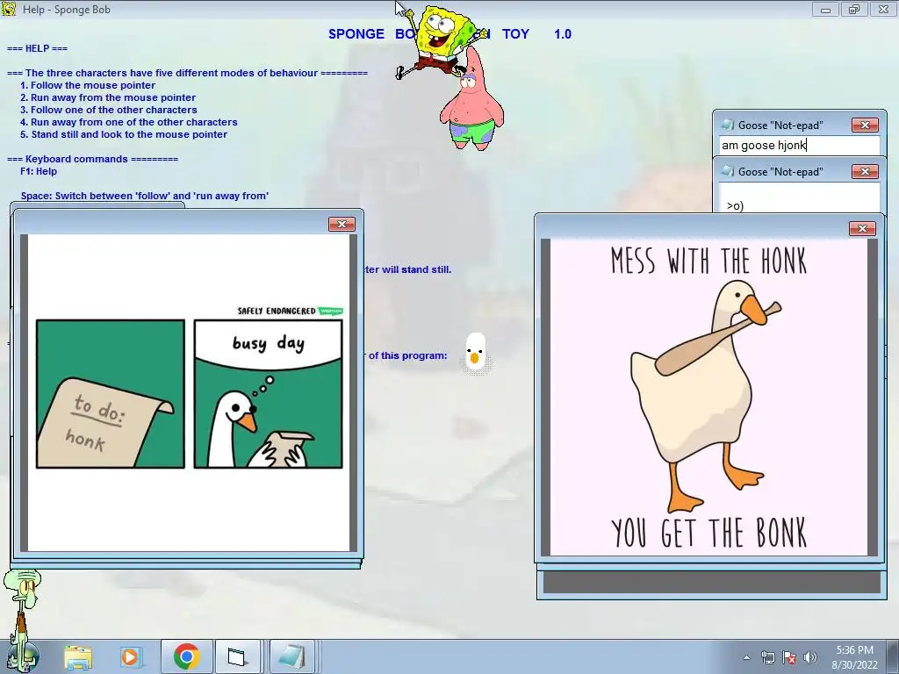Open Windows Explorer from the taskbar
The height and width of the screenshot is (674, 899).
[78, 656]
